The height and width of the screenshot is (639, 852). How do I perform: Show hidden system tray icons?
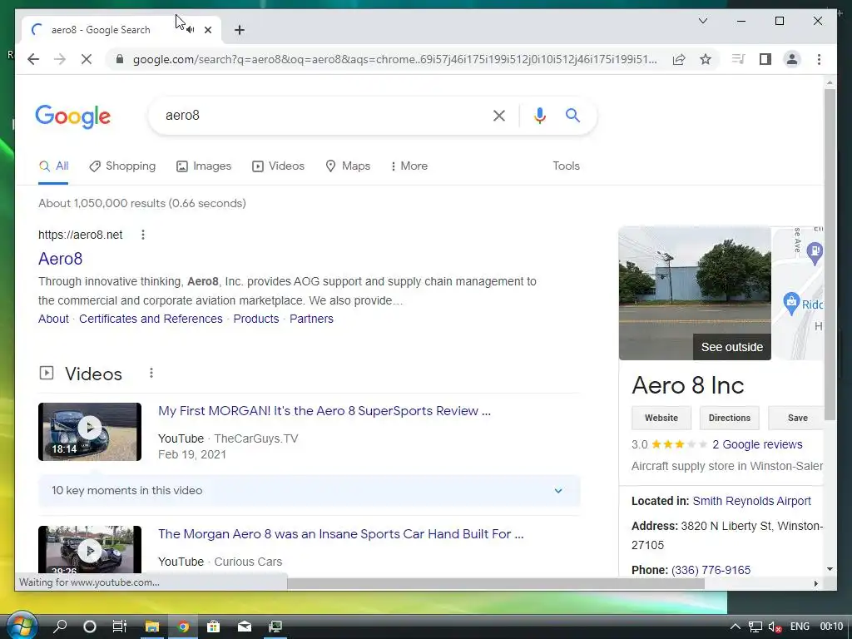tap(735, 627)
